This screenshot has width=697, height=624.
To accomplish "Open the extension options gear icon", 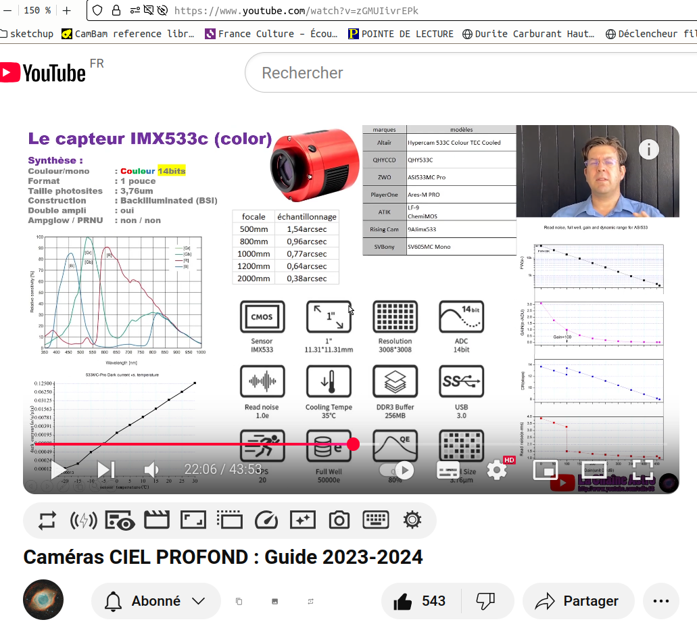I will pyautogui.click(x=412, y=521).
